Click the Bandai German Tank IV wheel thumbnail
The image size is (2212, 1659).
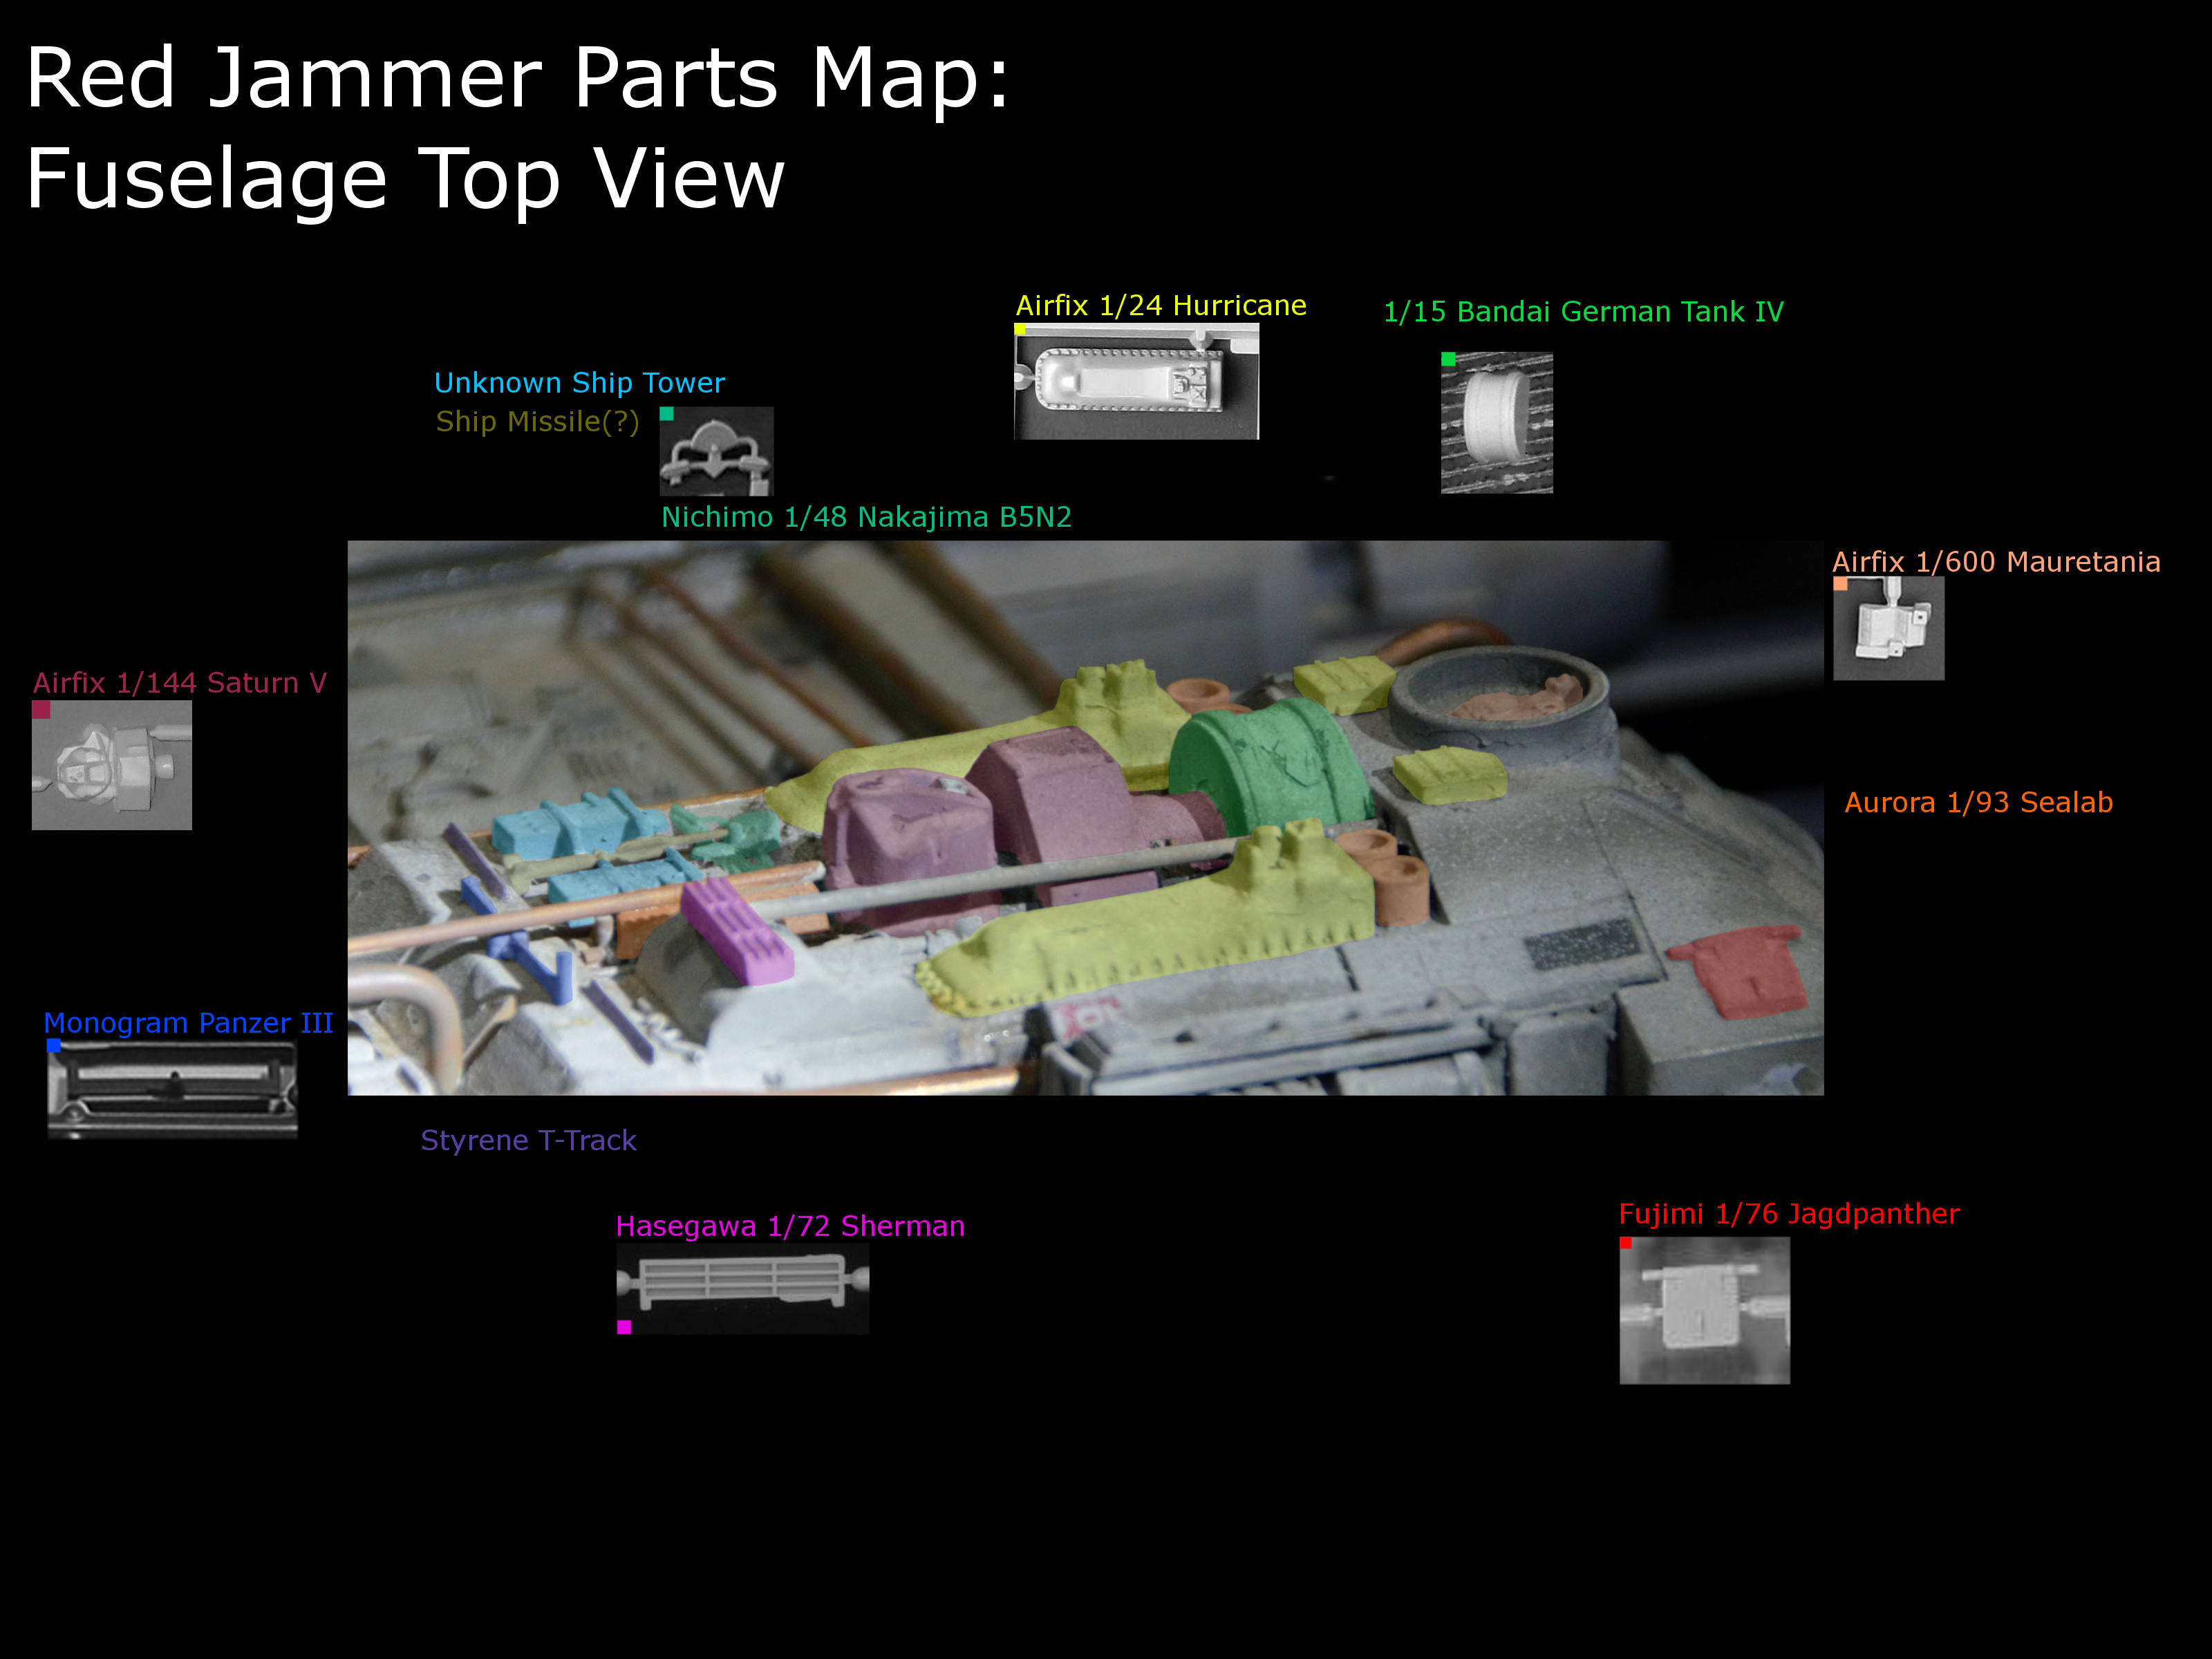pos(1497,423)
